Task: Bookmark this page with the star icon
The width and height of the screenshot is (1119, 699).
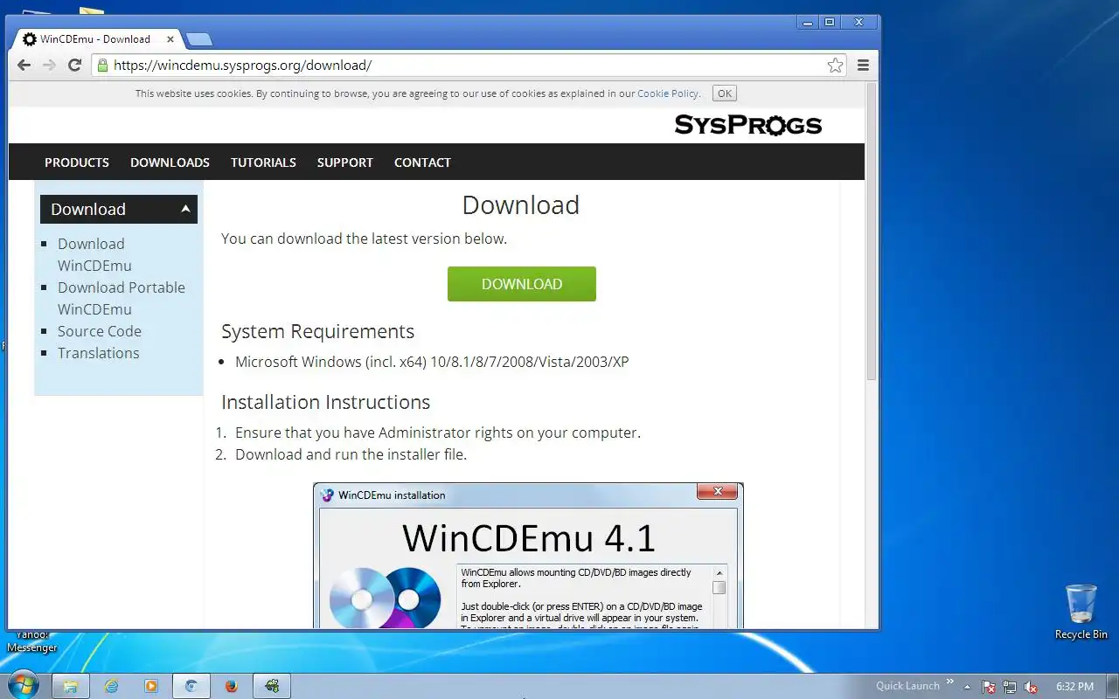Action: pos(835,65)
